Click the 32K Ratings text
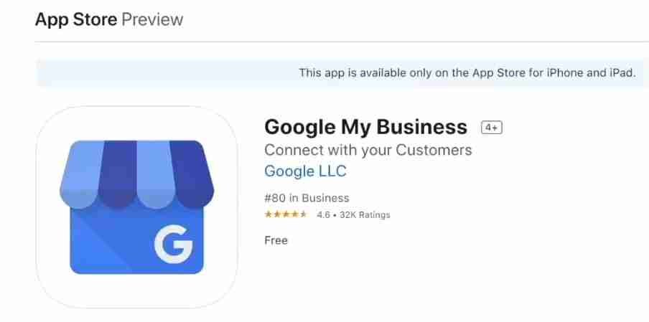The width and height of the screenshot is (649, 322). pos(365,215)
